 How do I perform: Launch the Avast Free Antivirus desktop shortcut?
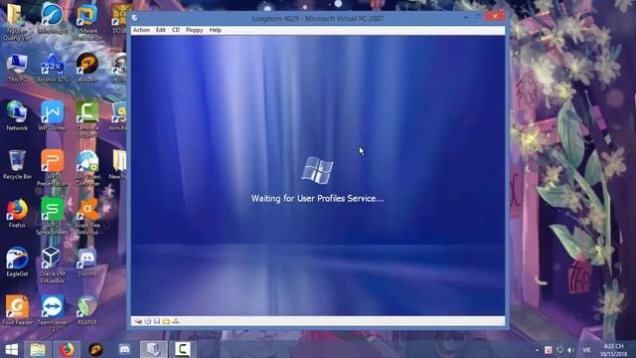tap(87, 217)
